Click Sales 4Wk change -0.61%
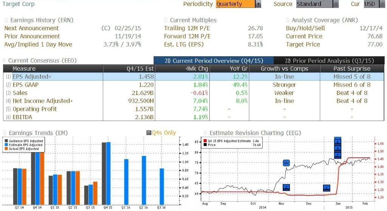This screenshot has height=211, width=387. pyautogui.click(x=199, y=93)
